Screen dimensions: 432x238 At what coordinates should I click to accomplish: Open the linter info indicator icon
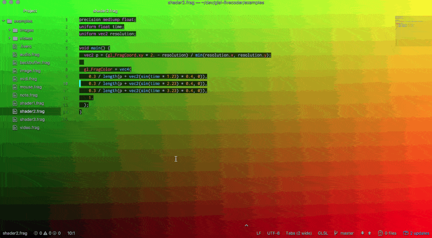pyautogui.click(x=54, y=233)
